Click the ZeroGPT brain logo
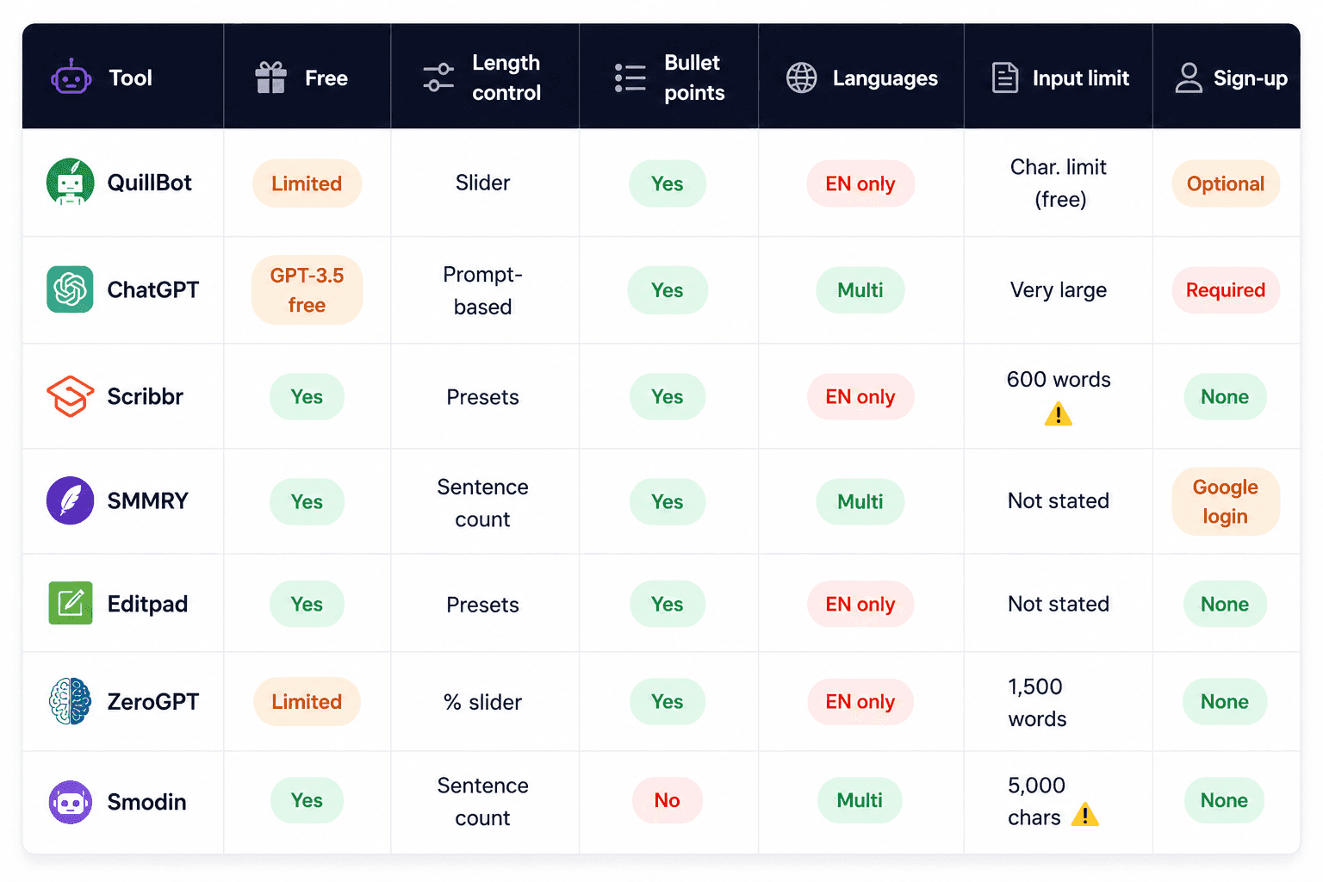Image resolution: width=1323 pixels, height=882 pixels. [70, 701]
